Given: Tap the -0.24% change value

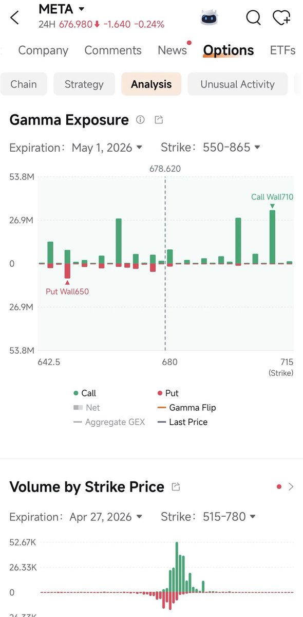Looking at the screenshot, I should click(x=149, y=24).
